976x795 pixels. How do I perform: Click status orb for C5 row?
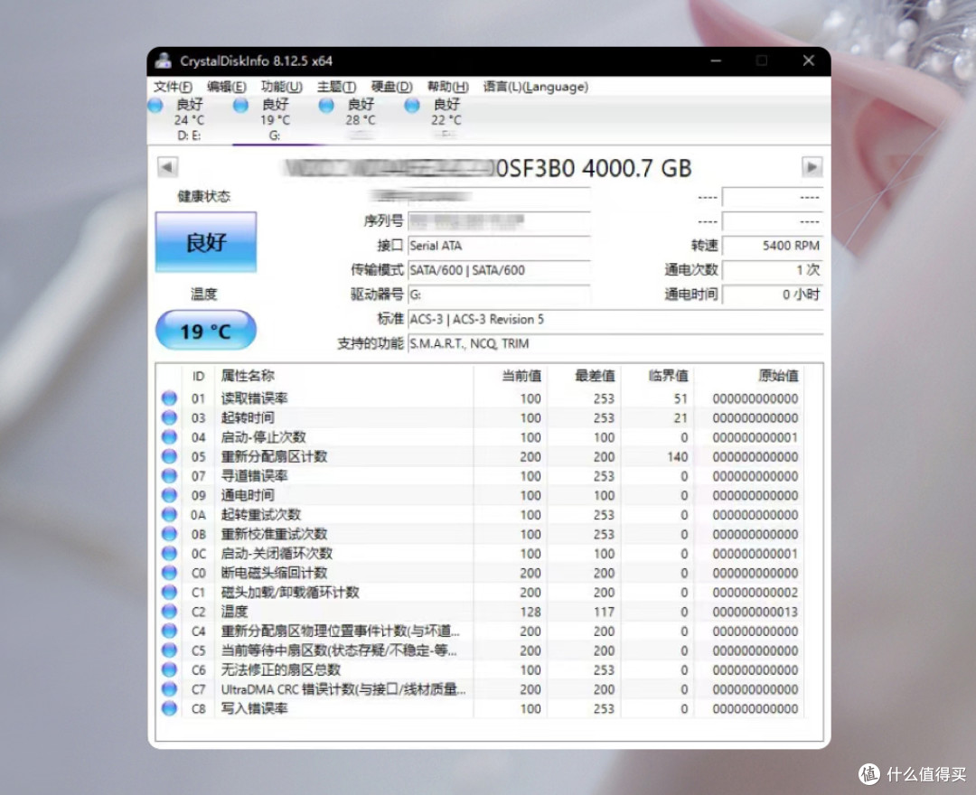point(169,650)
